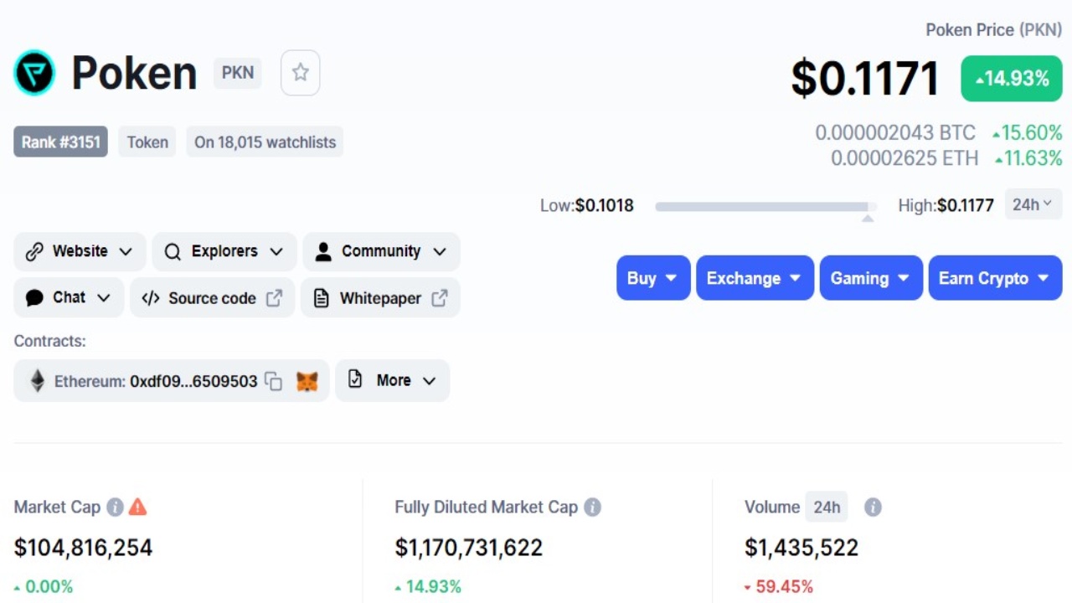This screenshot has height=603, width=1072.
Task: Click the green 14.93% price change badge
Action: coord(1012,79)
